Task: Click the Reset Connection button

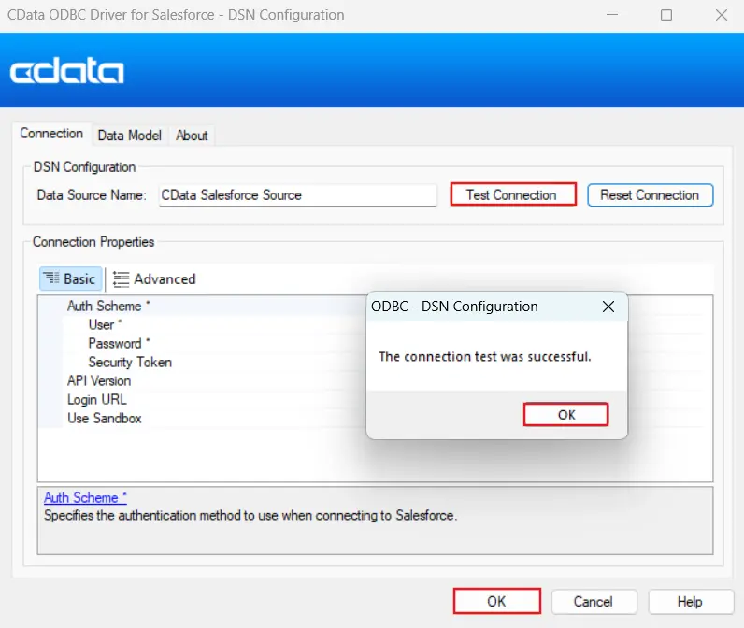Action: point(650,195)
